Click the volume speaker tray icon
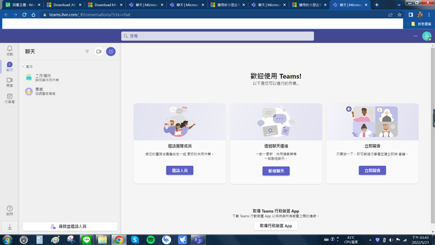Image resolution: width=435 pixels, height=245 pixels. pos(391,240)
